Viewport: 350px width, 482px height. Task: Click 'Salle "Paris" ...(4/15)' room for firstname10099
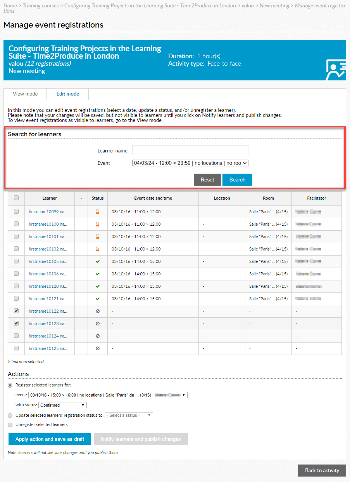click(269, 212)
